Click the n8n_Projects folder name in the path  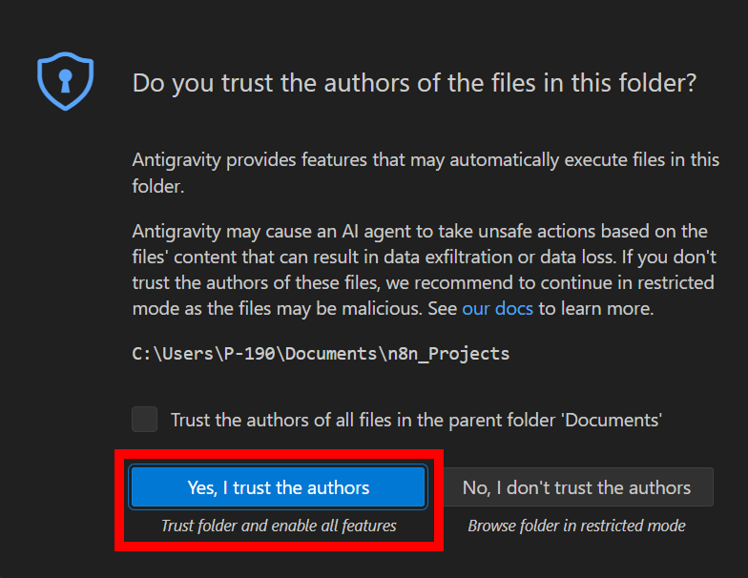click(x=456, y=354)
